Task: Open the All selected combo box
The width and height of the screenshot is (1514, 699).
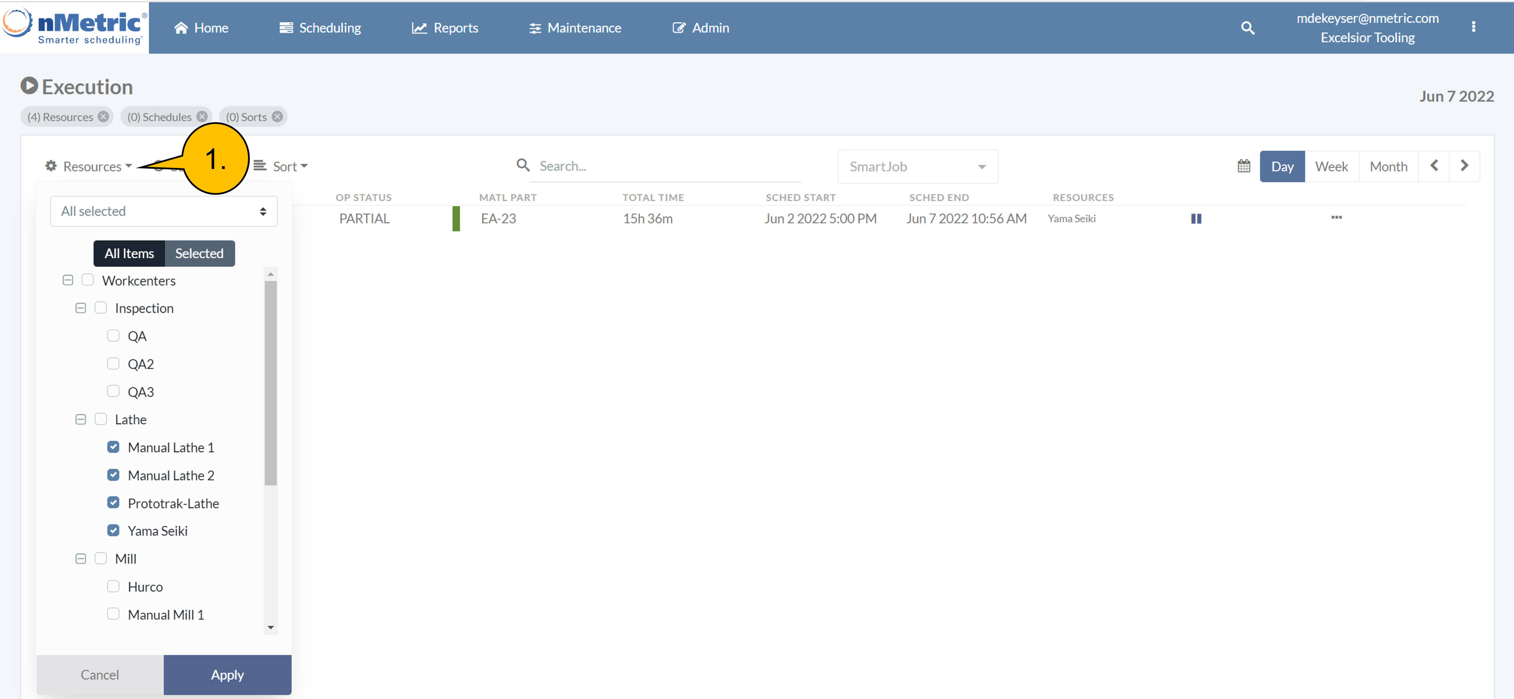Action: tap(163, 212)
